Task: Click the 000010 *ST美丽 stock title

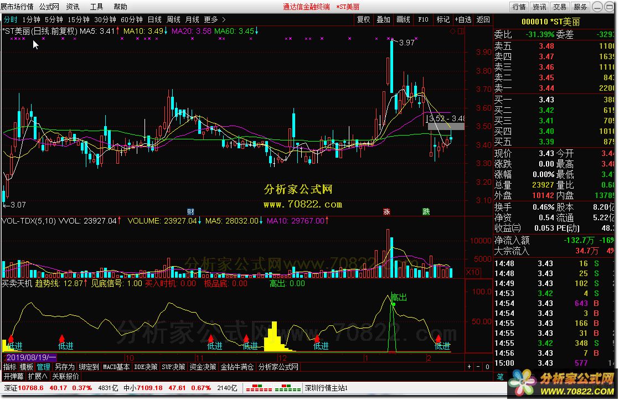Action: point(550,22)
